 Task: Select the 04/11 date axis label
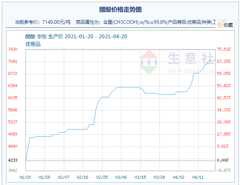198,177
